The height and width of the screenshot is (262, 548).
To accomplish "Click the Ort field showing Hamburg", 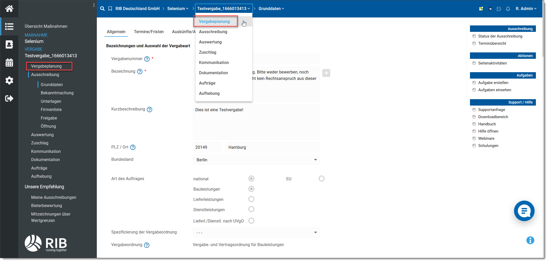I will coord(273,147).
